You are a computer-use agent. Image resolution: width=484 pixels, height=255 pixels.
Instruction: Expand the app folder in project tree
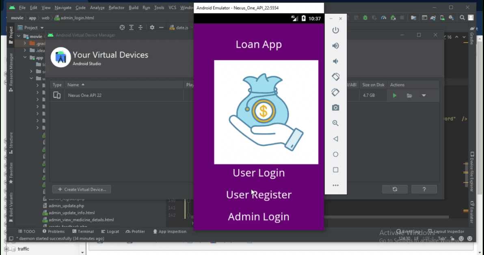click(25, 58)
